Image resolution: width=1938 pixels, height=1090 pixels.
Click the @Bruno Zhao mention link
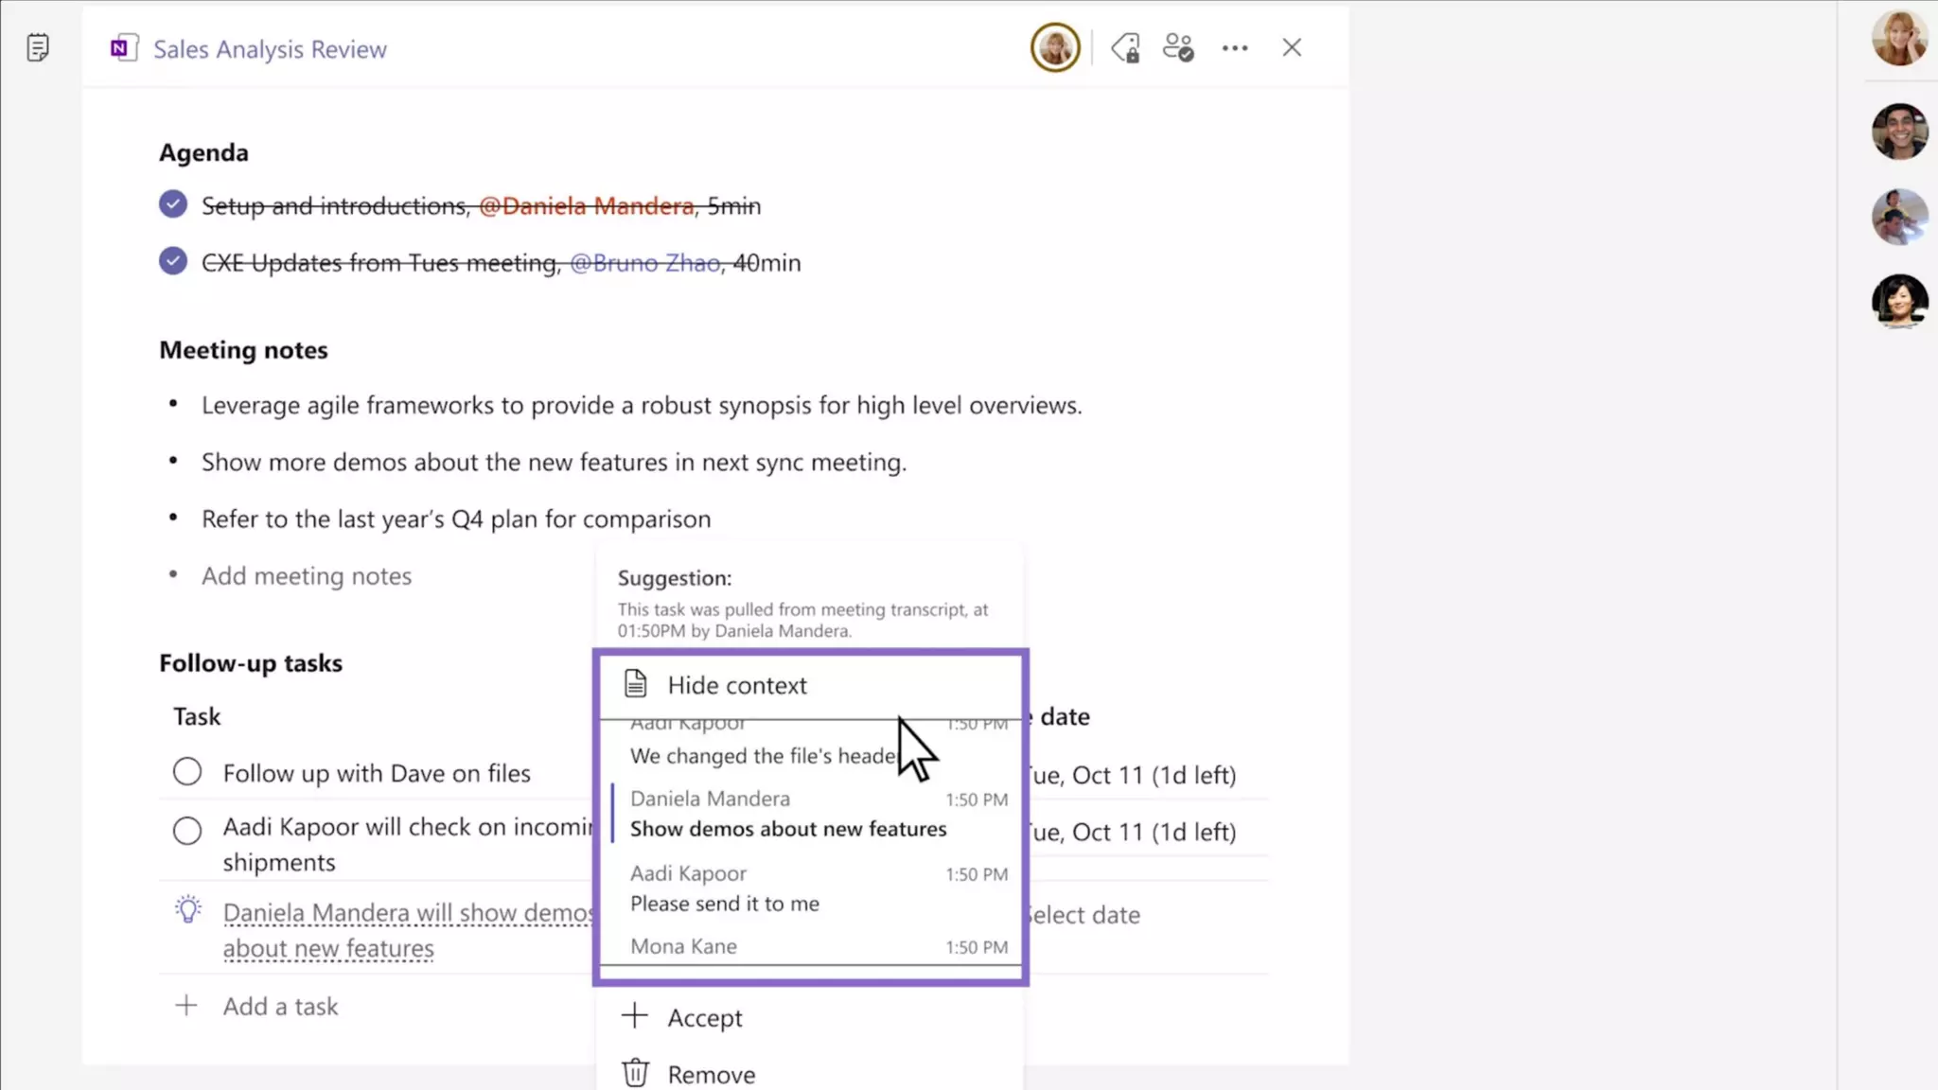pos(644,263)
